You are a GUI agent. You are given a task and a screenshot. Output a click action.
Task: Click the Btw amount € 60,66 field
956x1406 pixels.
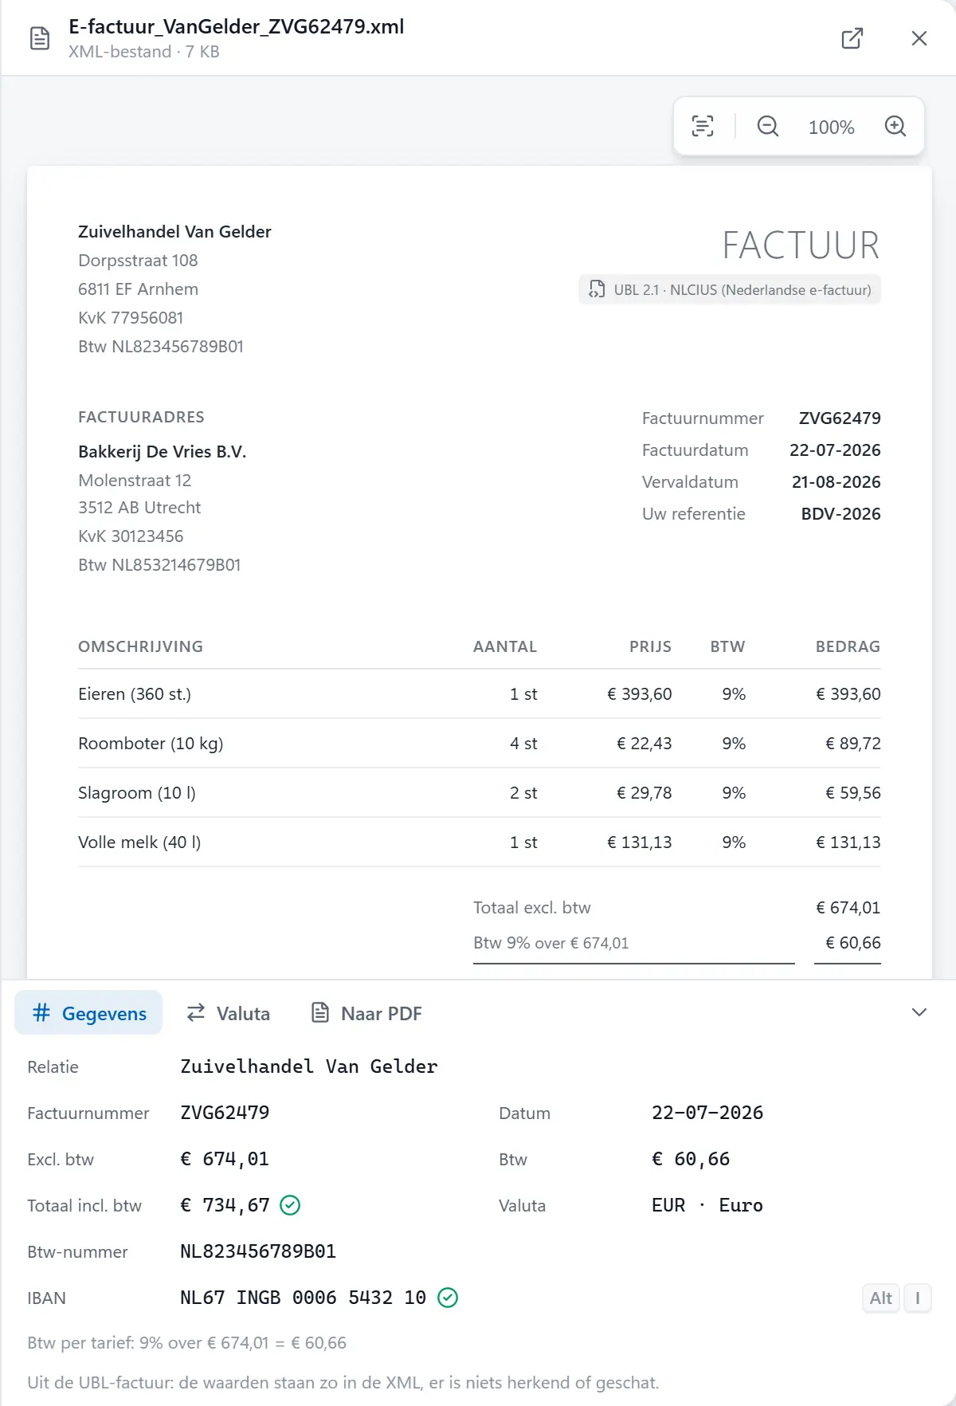[691, 1159]
